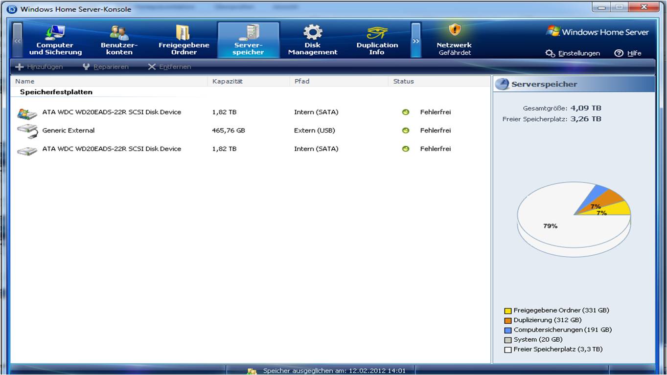667x375 pixels.
Task: Open the Benutzerkonten tab
Action: tap(119, 40)
